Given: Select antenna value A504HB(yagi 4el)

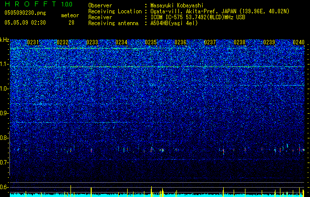Looking at the screenshot, I should (x=174, y=23).
